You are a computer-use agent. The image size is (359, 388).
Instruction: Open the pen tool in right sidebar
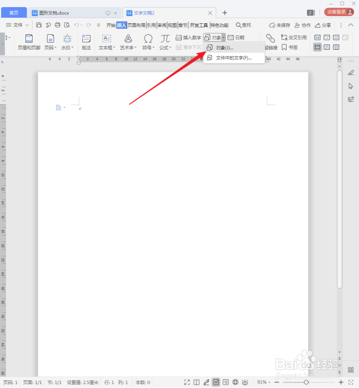click(x=351, y=72)
